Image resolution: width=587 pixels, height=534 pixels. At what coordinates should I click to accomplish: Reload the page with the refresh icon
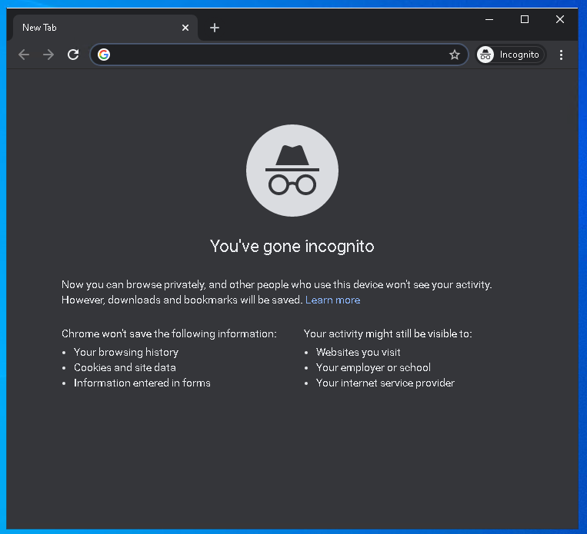coord(73,55)
